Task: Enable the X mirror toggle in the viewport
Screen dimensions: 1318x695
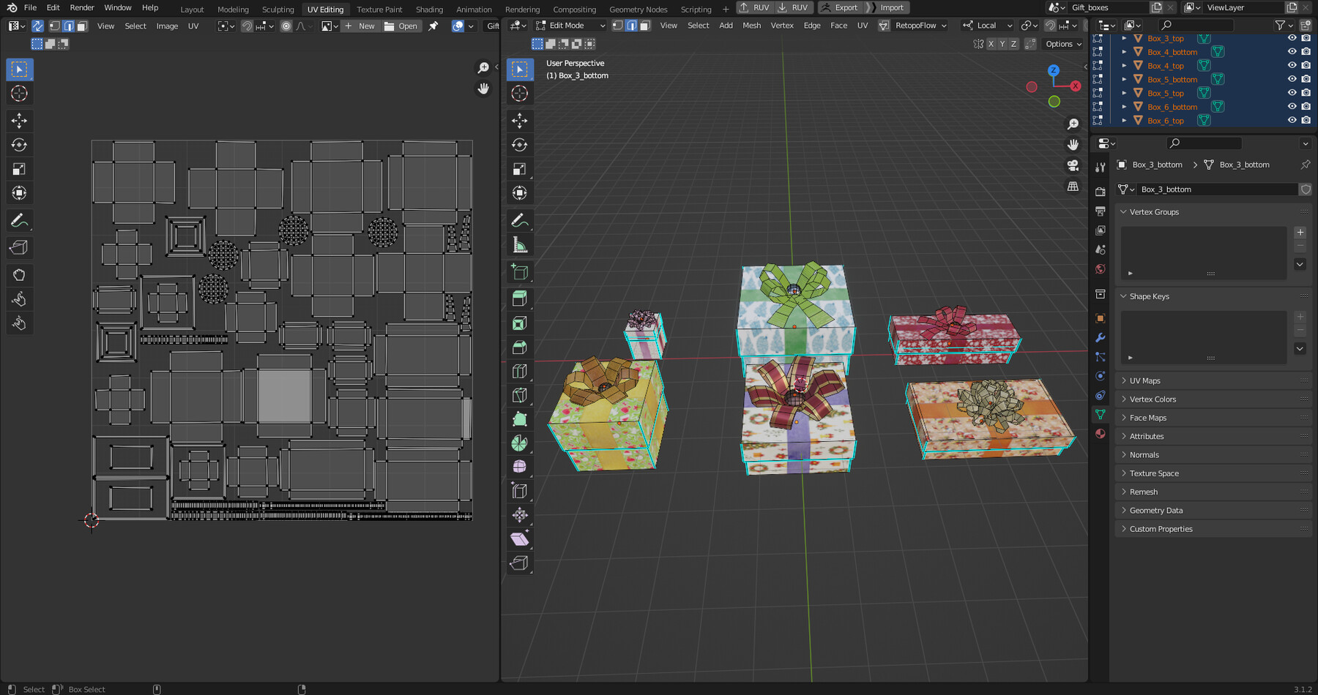Action: 991,44
